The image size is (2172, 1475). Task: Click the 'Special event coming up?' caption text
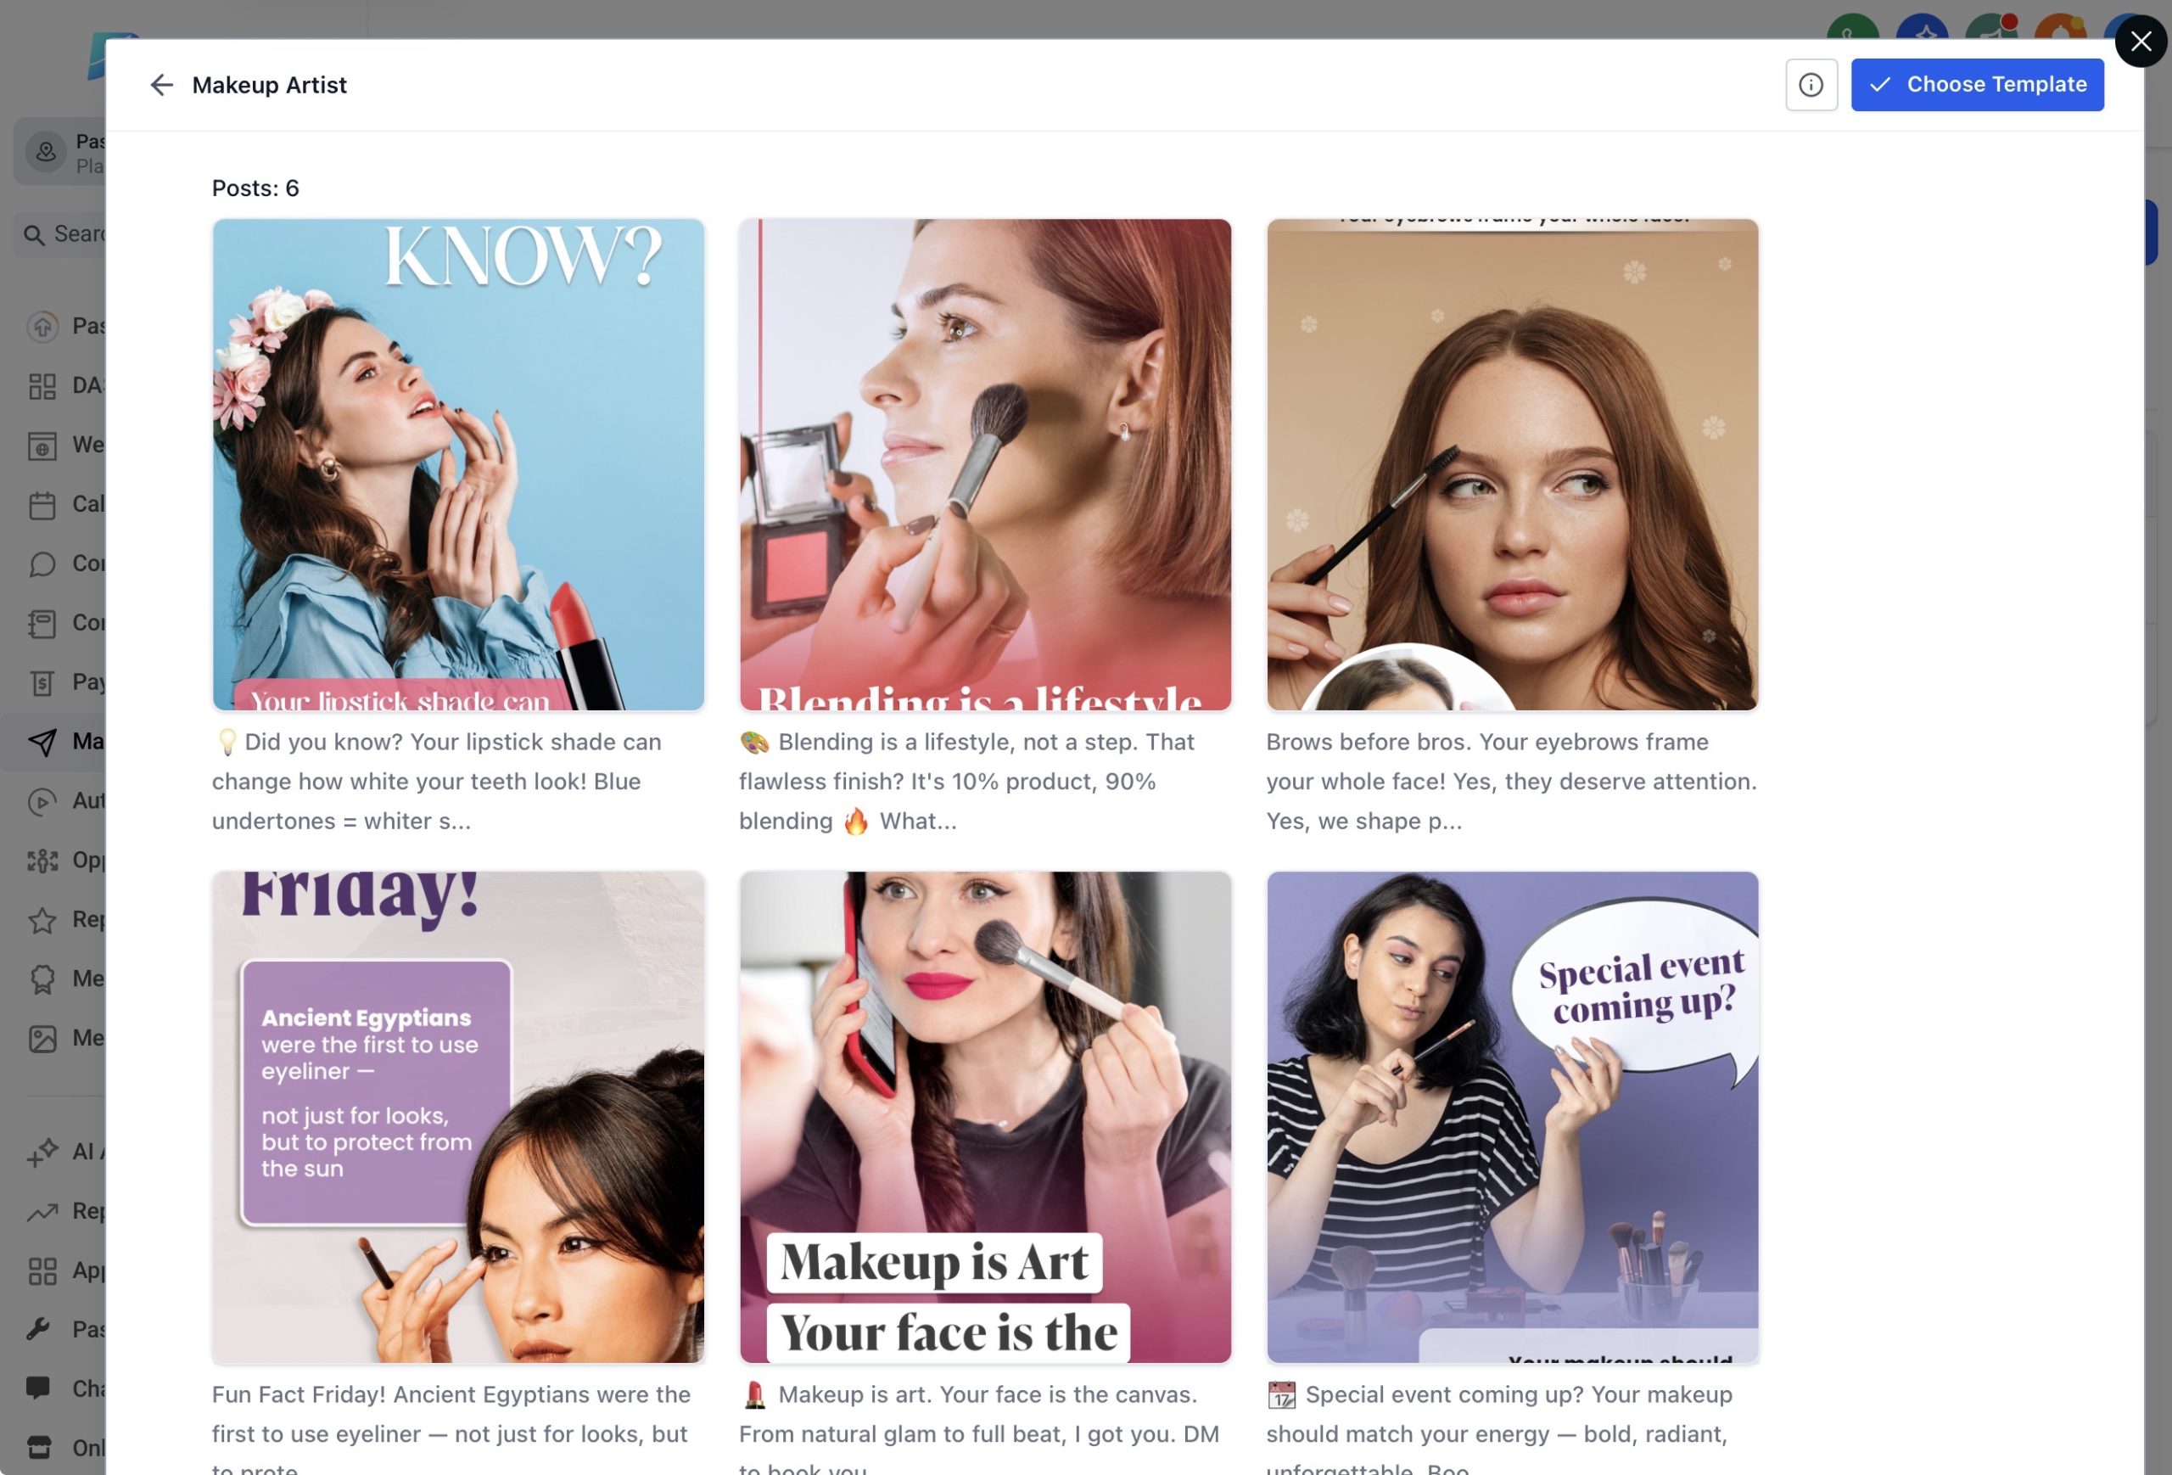(1499, 1427)
